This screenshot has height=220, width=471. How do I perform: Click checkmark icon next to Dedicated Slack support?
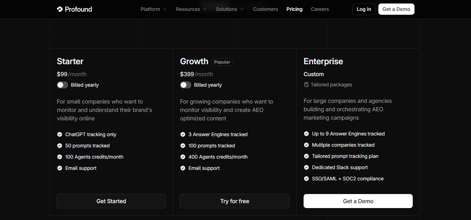[306, 167]
